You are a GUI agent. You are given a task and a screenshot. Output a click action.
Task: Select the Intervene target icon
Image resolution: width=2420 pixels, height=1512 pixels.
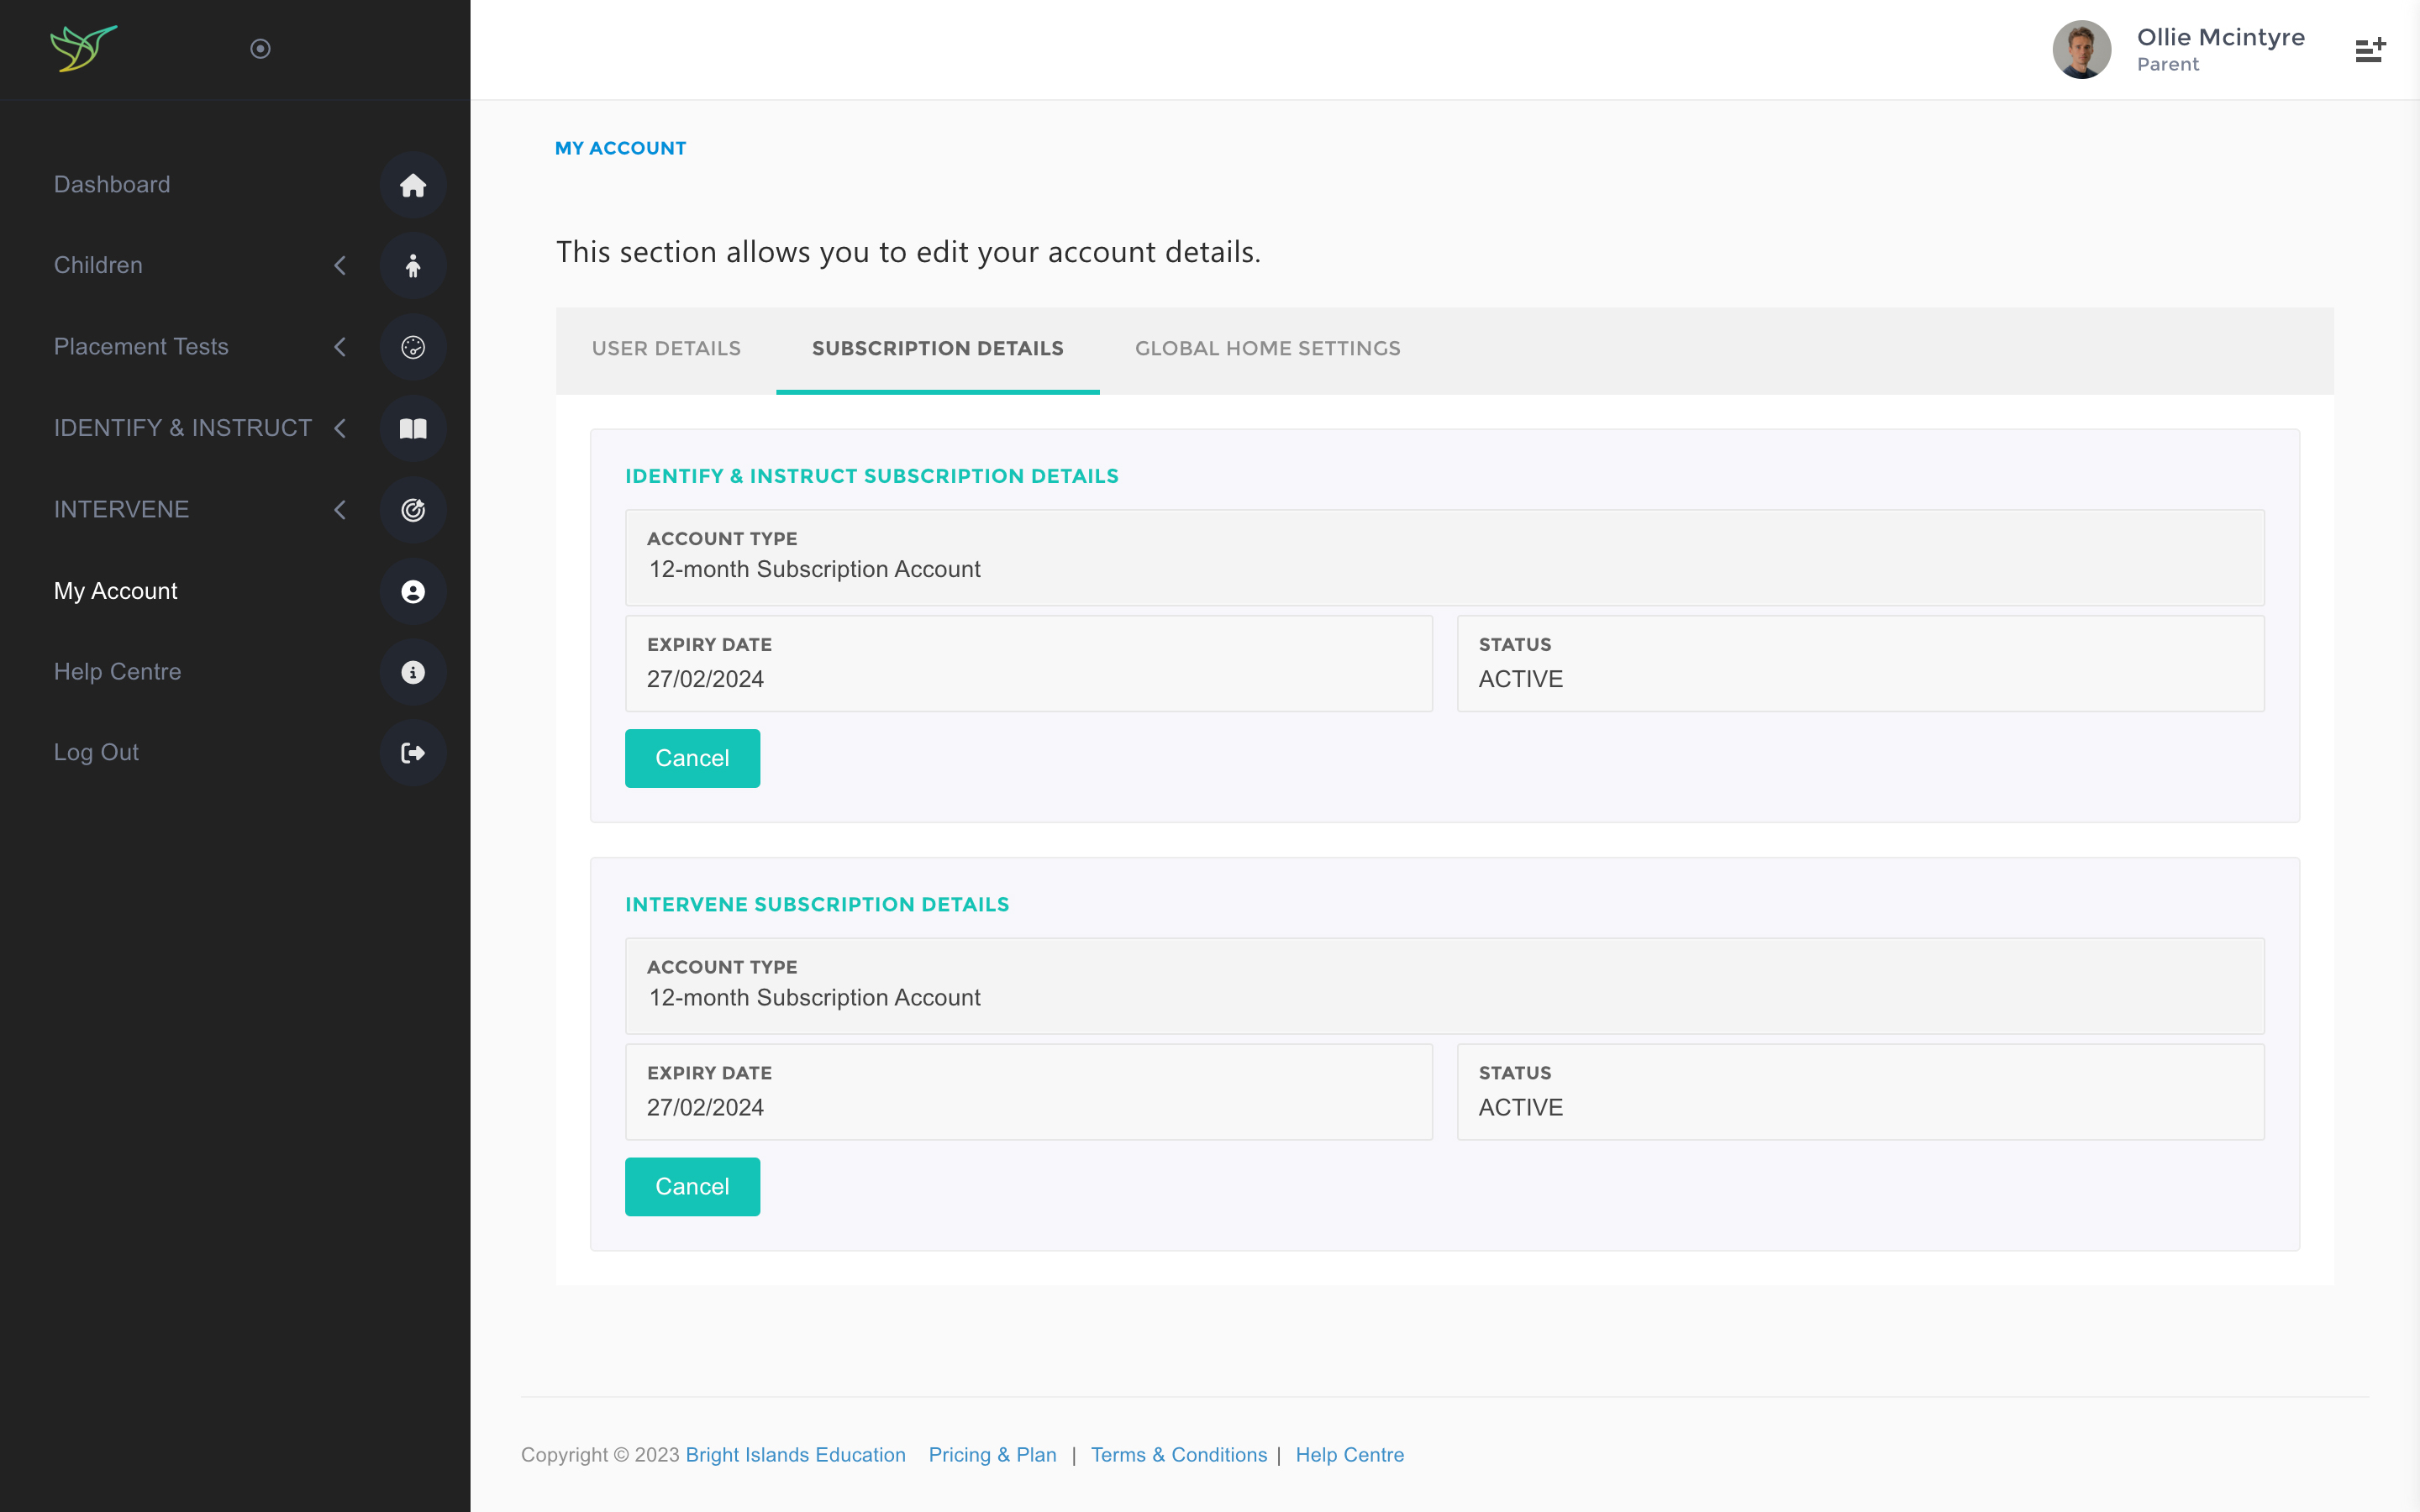[413, 509]
